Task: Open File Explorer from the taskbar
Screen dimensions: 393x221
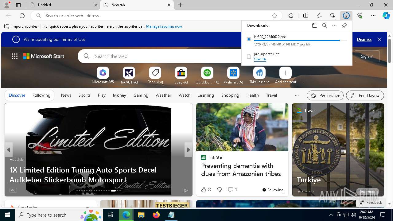Action: (x=141, y=215)
